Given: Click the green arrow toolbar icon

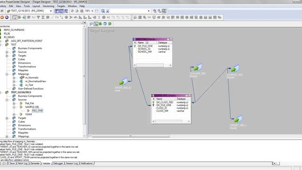Looking at the screenshot, I should click(24, 17).
